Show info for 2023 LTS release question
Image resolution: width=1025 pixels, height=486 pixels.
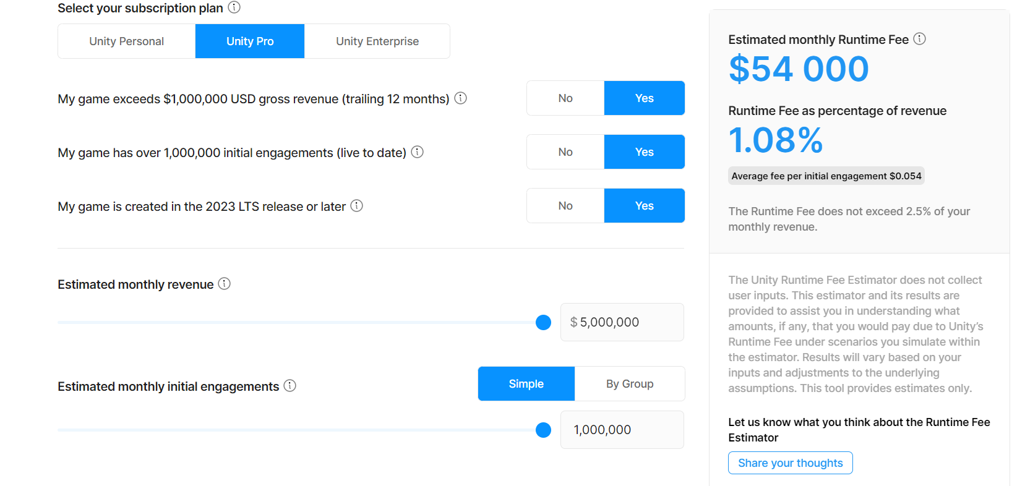(356, 206)
